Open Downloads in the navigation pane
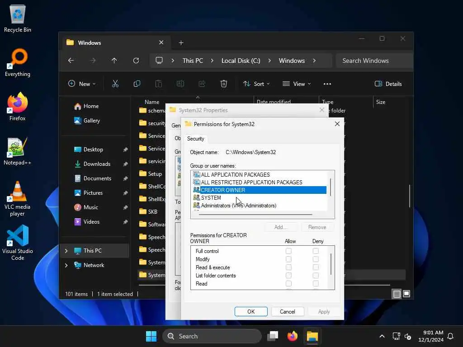Screen dimensions: 463x347 97,164
